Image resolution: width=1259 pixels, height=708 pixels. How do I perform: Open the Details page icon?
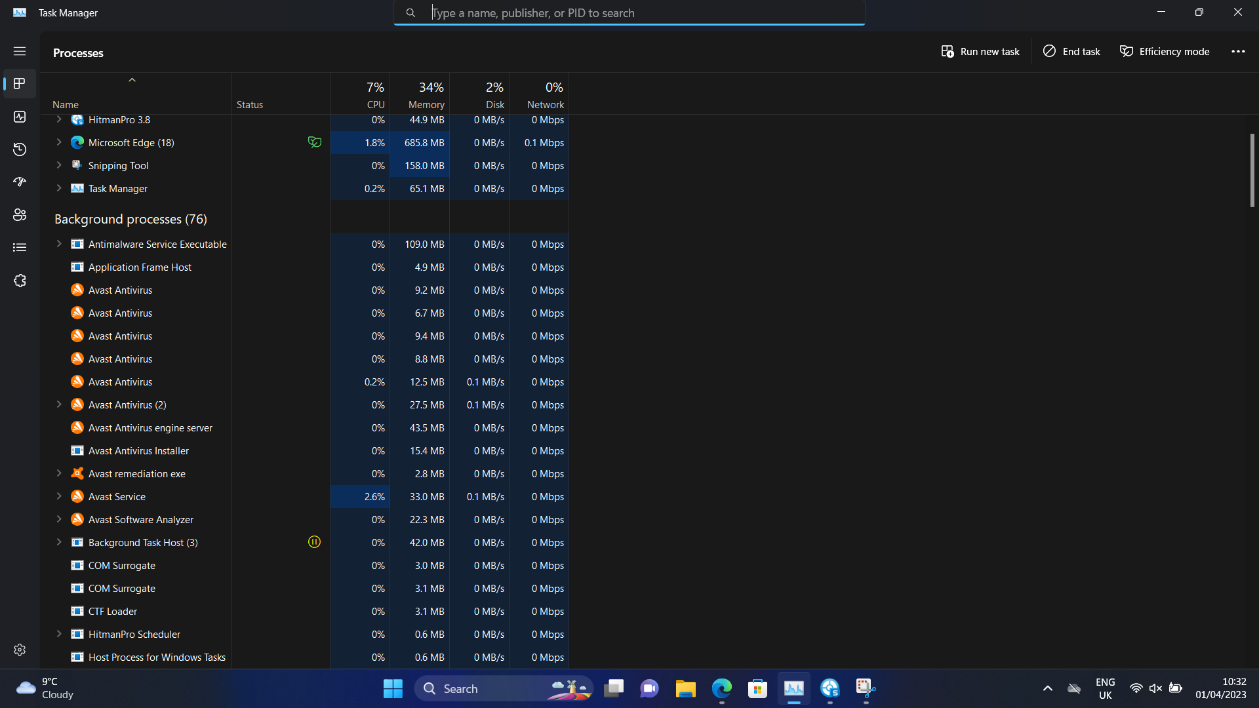tap(20, 248)
